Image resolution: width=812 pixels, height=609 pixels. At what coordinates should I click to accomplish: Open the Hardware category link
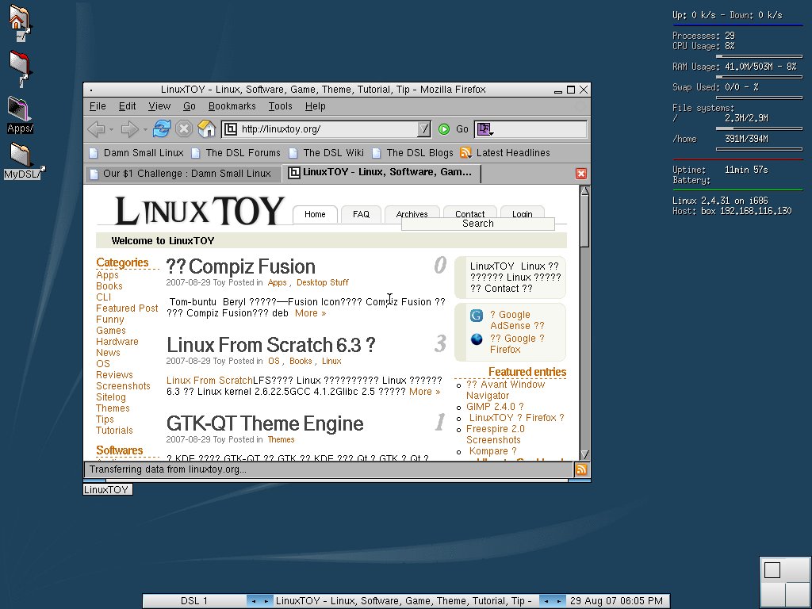coord(117,342)
